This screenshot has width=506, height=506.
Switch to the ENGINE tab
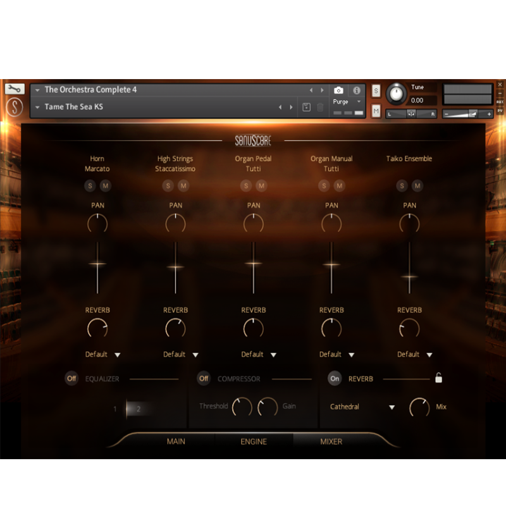pyautogui.click(x=254, y=441)
